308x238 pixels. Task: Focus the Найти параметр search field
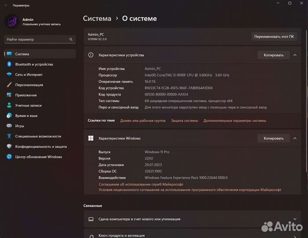(x=40, y=39)
